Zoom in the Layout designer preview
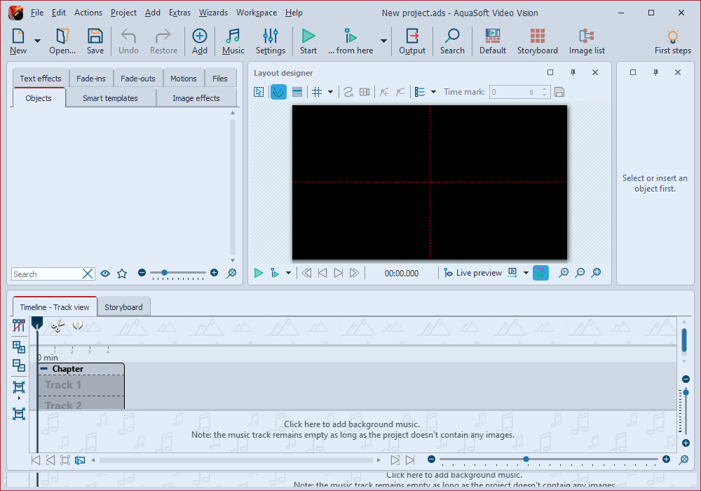Image resolution: width=701 pixels, height=491 pixels. (564, 273)
